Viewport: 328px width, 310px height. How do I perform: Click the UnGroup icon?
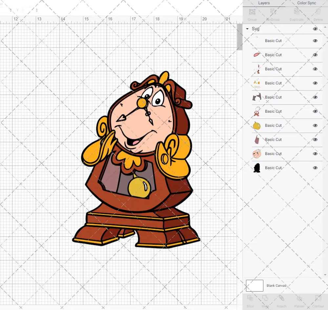point(273,12)
